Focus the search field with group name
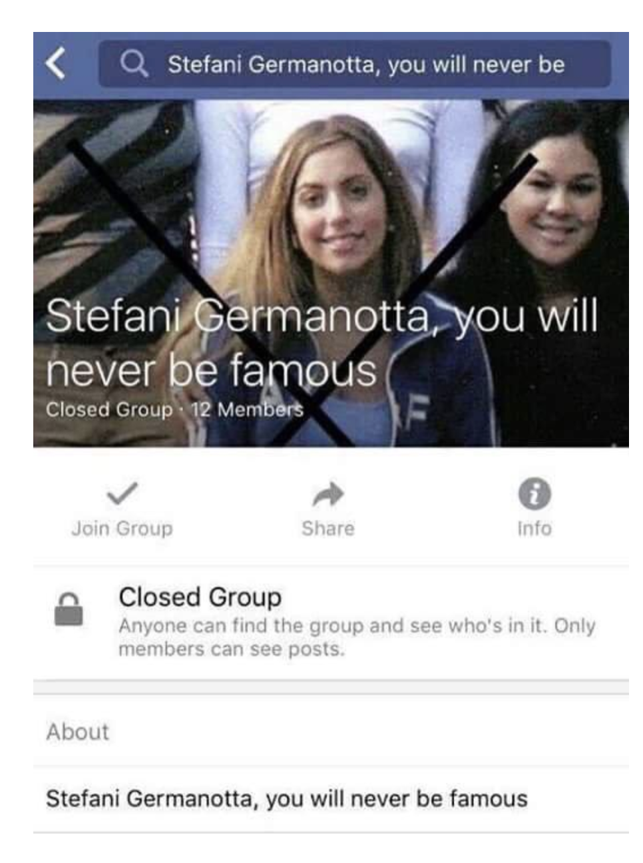Screen dimensions: 643x863 point(354,64)
